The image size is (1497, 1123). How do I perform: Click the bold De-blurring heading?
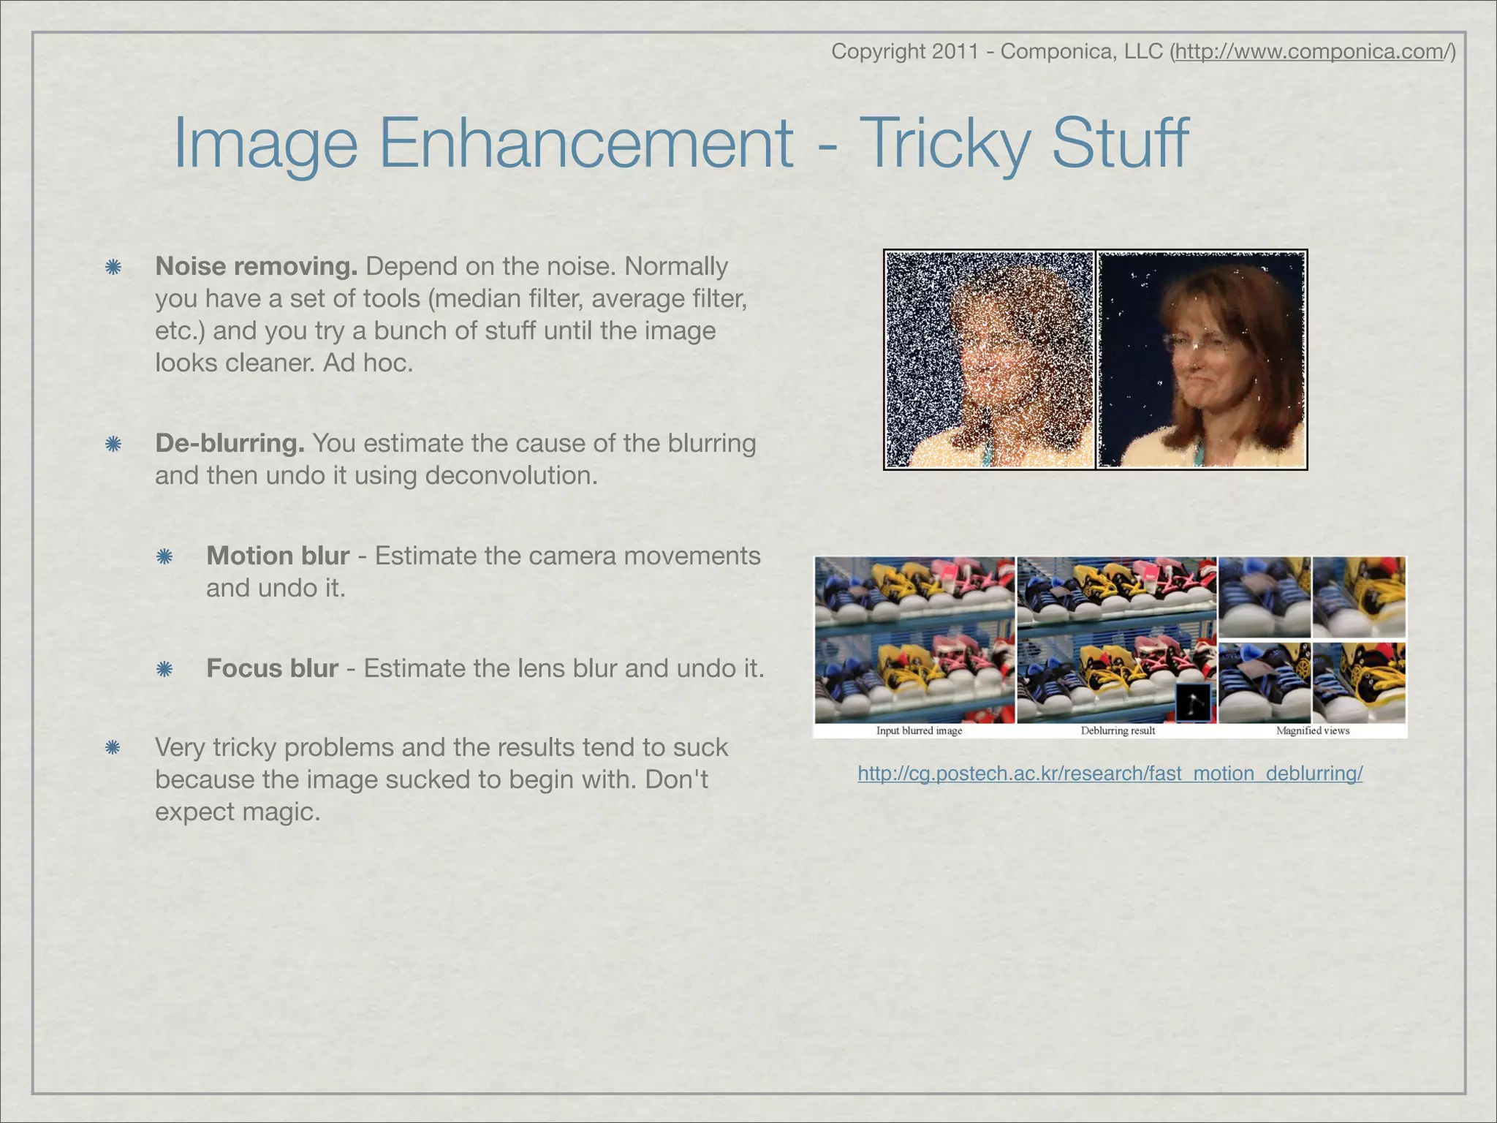[x=230, y=443]
